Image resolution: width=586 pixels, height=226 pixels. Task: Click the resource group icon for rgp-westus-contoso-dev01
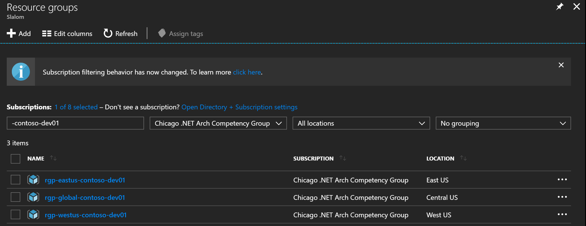(33, 214)
